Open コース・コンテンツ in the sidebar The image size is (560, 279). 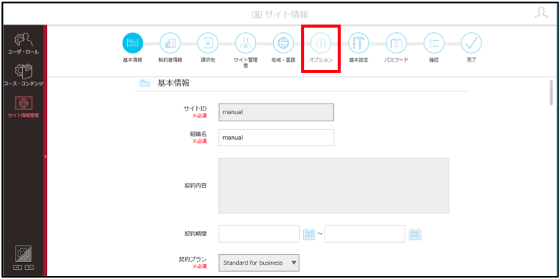pyautogui.click(x=24, y=75)
